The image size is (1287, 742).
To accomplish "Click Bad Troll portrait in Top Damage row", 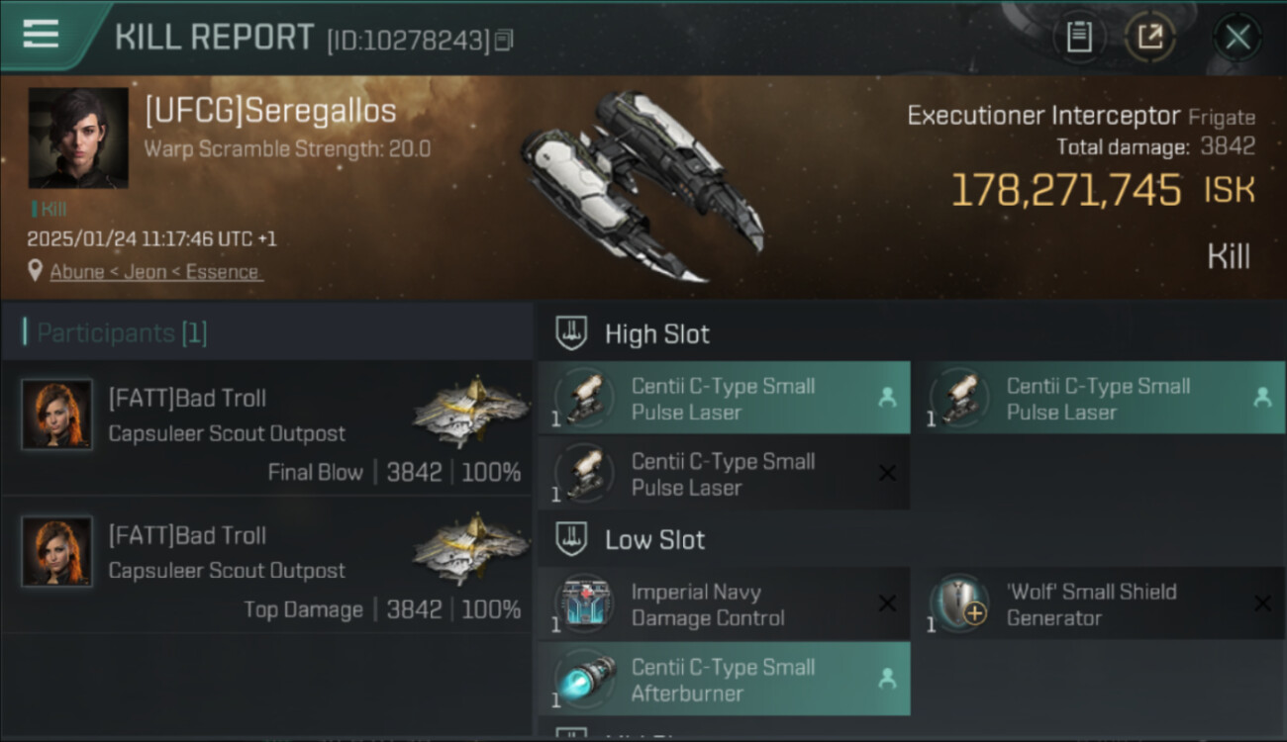I will (57, 551).
